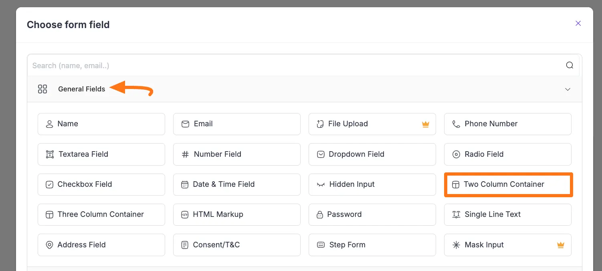Add a Checkbox Field to the form
Screen dimensions: 602x271
pyautogui.click(x=101, y=184)
